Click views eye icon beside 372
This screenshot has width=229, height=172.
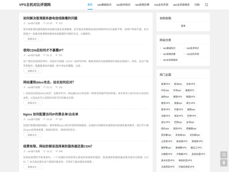pyautogui.click(x=57, y=23)
